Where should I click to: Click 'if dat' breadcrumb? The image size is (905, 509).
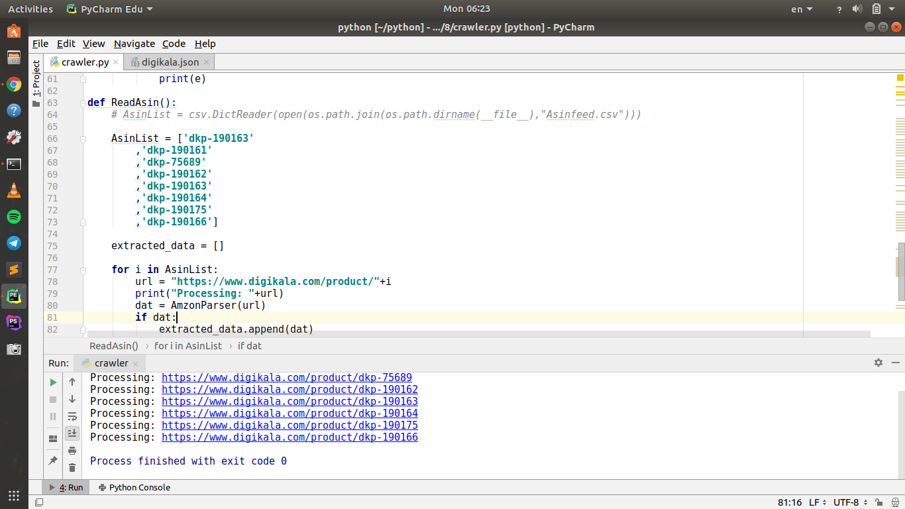[250, 346]
